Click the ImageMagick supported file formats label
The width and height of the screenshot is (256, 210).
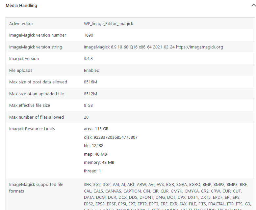coord(36,188)
